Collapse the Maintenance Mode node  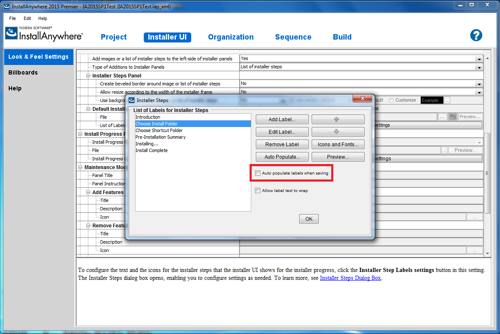pos(80,167)
